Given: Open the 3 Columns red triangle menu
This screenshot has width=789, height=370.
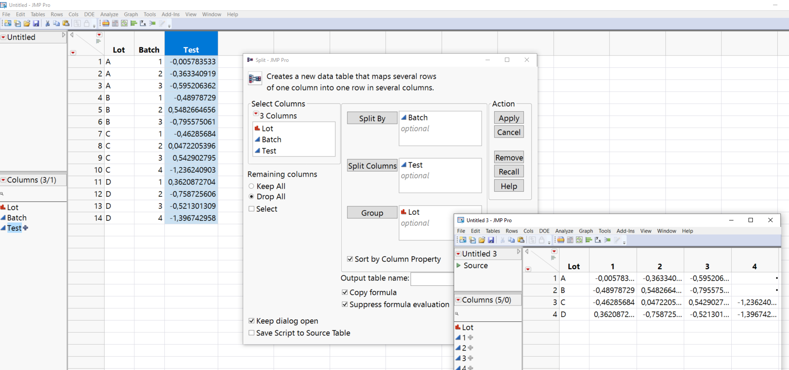Looking at the screenshot, I should pos(256,114).
